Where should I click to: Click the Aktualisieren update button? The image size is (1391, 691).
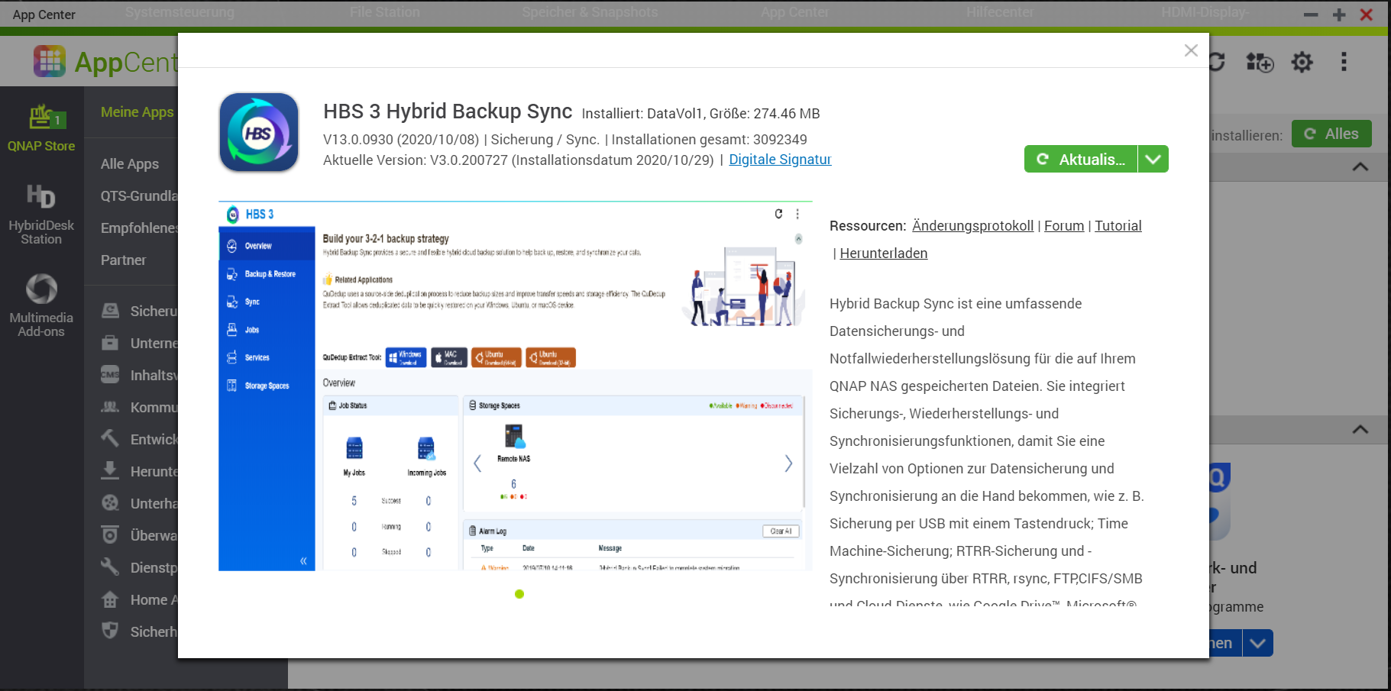click(1081, 160)
